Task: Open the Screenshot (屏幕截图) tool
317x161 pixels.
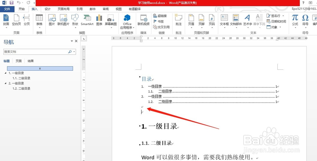Action: pos(111,20)
